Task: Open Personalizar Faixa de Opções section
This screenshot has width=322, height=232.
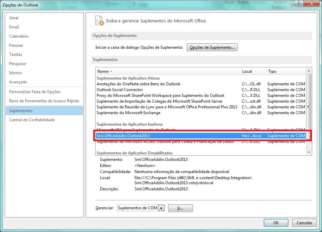Action: pos(31,92)
